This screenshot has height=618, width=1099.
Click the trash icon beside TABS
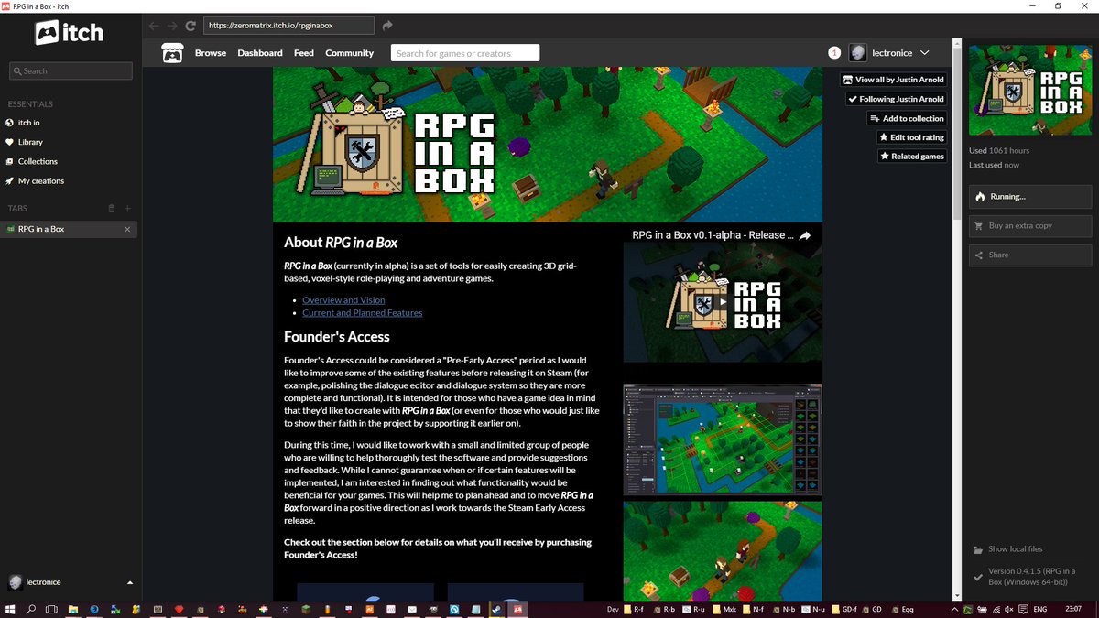pos(112,209)
